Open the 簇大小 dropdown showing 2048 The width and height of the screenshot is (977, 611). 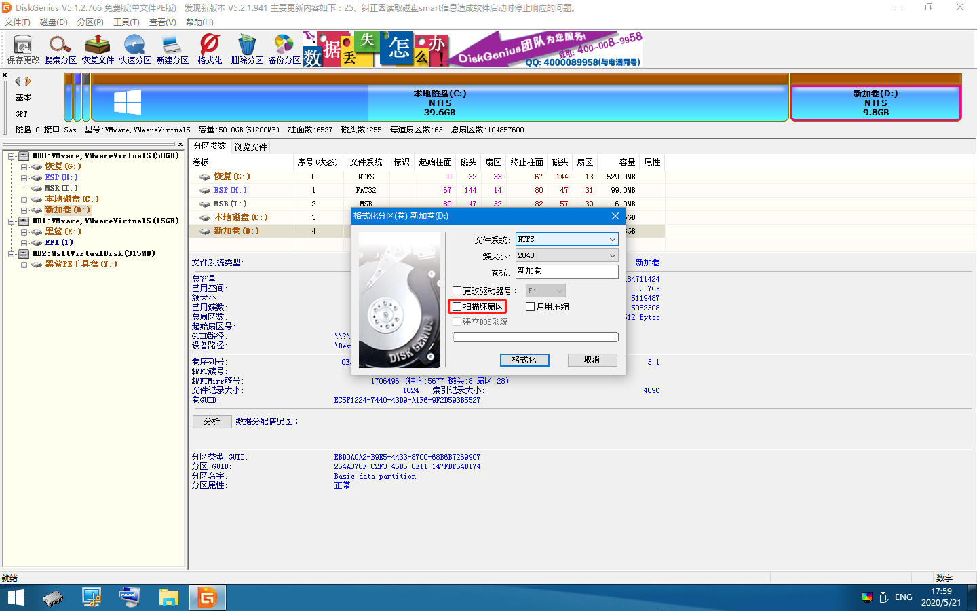click(x=567, y=255)
